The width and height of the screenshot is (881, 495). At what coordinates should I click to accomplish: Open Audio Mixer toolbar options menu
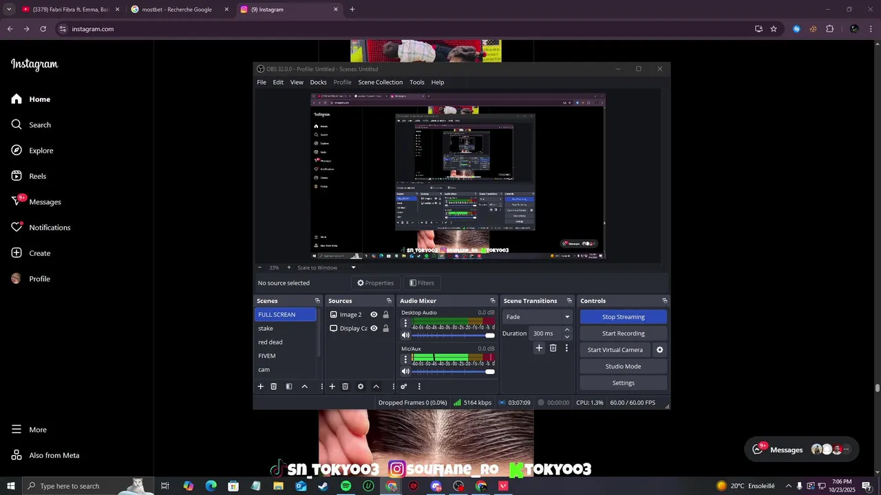(419, 386)
